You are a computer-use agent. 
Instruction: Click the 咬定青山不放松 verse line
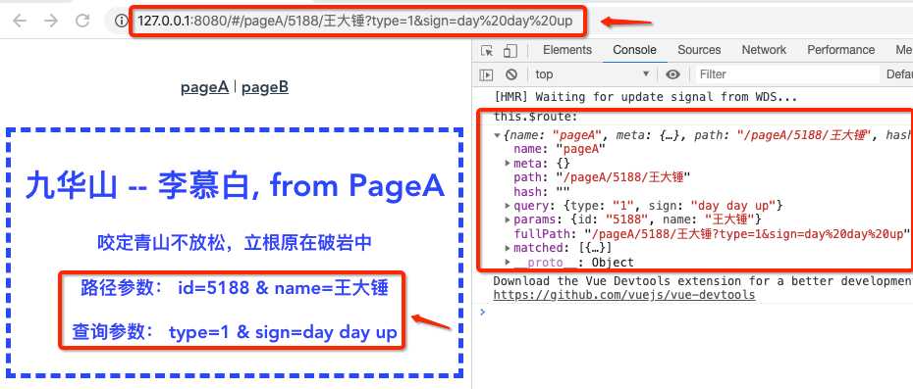[x=235, y=242]
